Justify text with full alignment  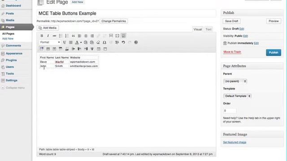click(71, 42)
